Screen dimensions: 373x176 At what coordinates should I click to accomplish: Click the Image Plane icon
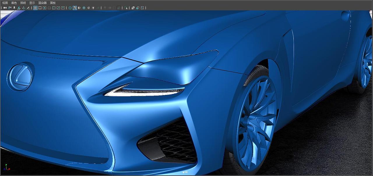[19, 8]
